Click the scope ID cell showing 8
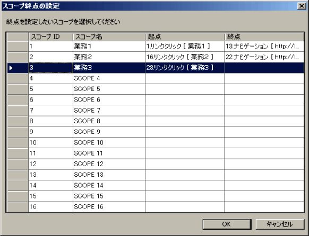Image resolution: width=309 pixels, height=236 pixels. [51, 121]
